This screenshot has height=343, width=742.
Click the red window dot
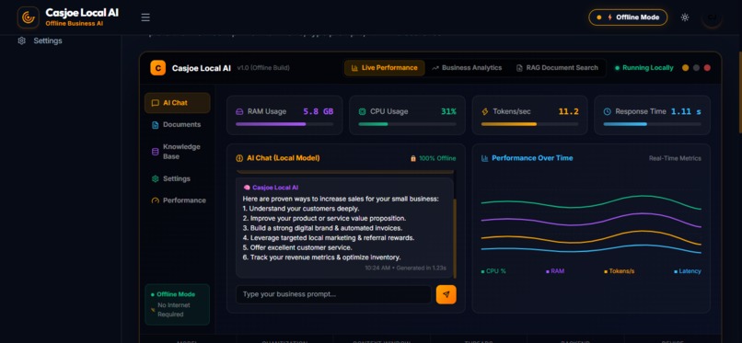click(707, 67)
